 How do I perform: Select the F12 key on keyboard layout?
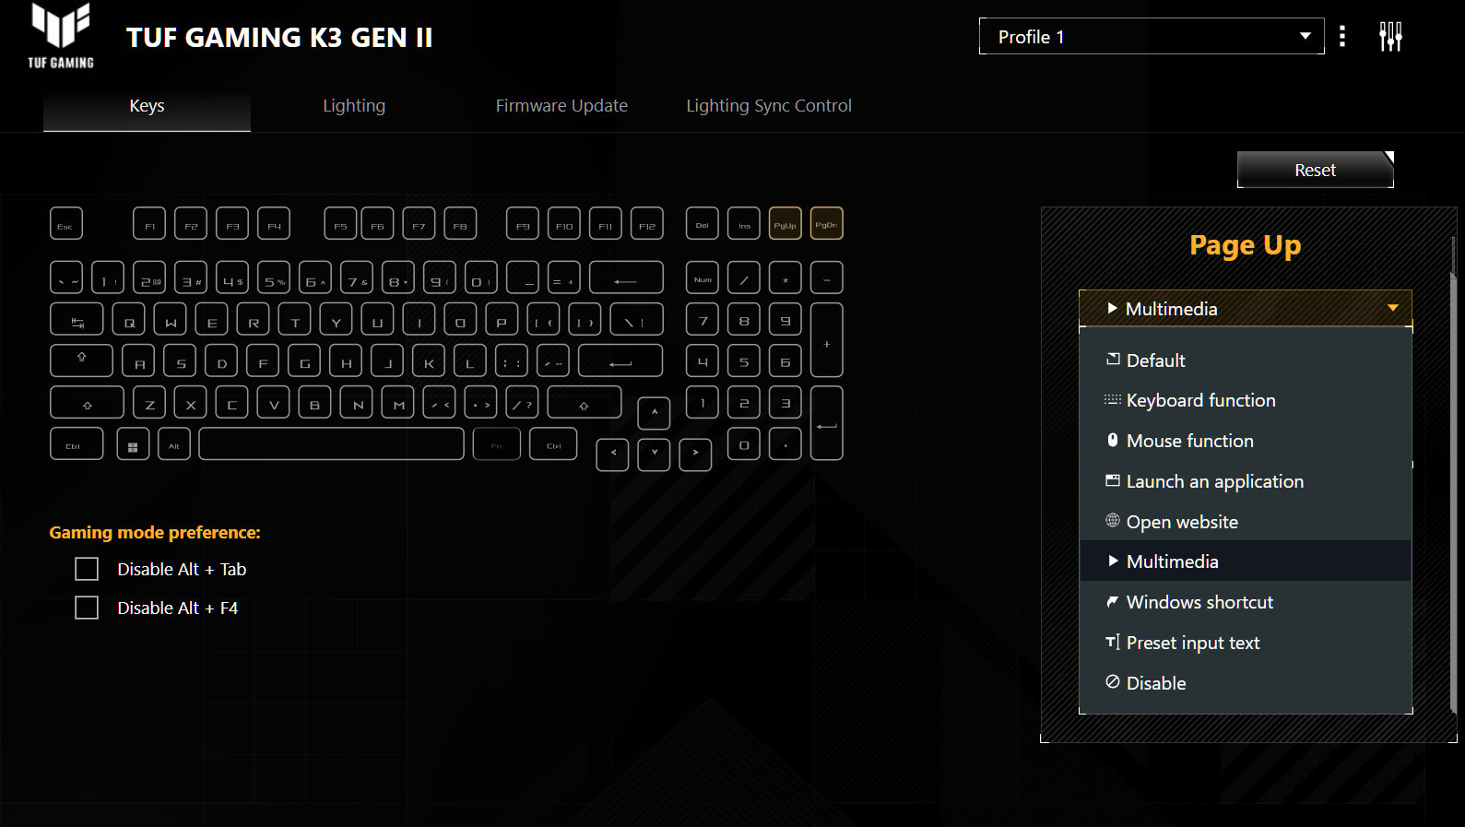647,224
